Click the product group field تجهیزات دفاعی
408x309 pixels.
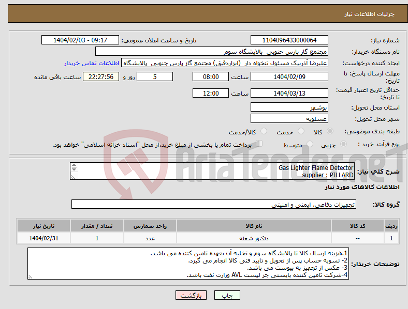214,204
